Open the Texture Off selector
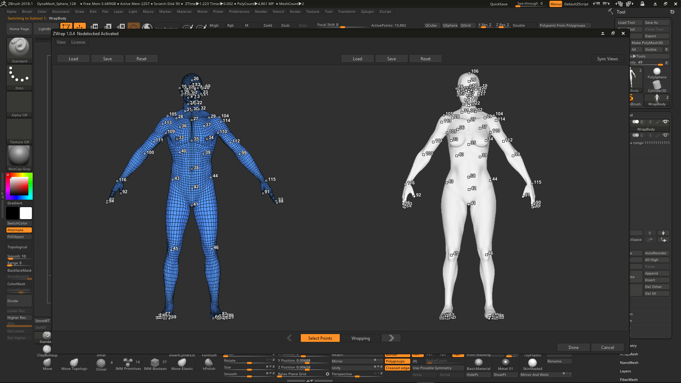681x383 pixels. [x=19, y=131]
